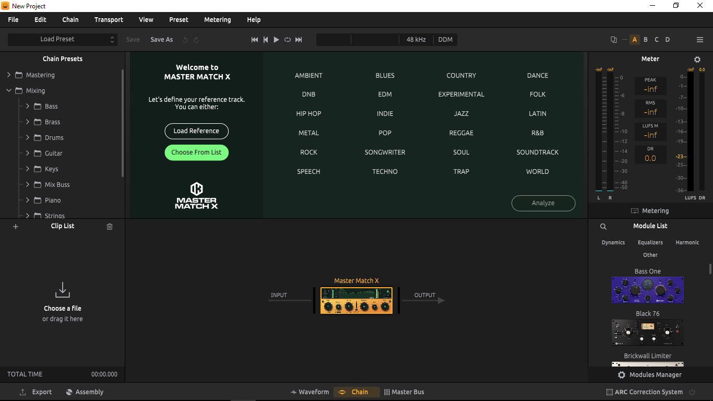This screenshot has height=401, width=713.
Task: Click the undo arrow icon
Action: point(185,40)
